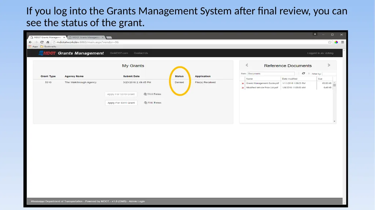This screenshot has width=375, height=210.
Task: Click the documents list scrollbar thumb
Action: [334, 85]
